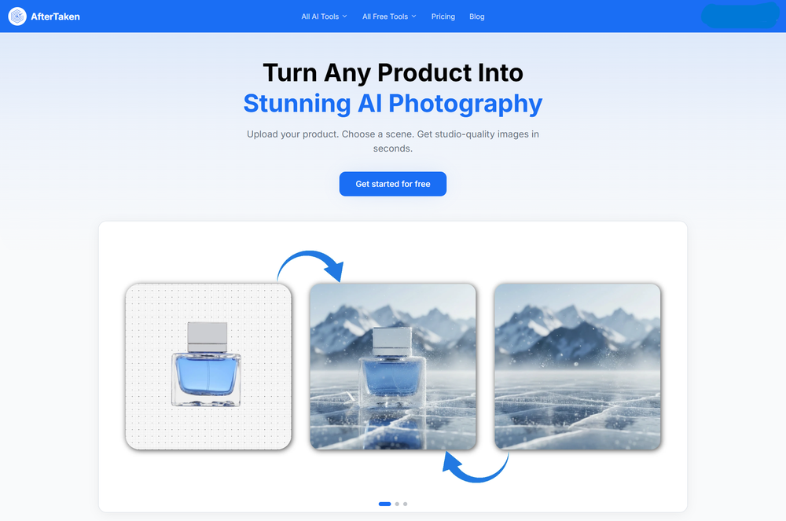Image resolution: width=786 pixels, height=521 pixels.
Task: Switch to the third carousel slide dot
Action: pyautogui.click(x=405, y=504)
